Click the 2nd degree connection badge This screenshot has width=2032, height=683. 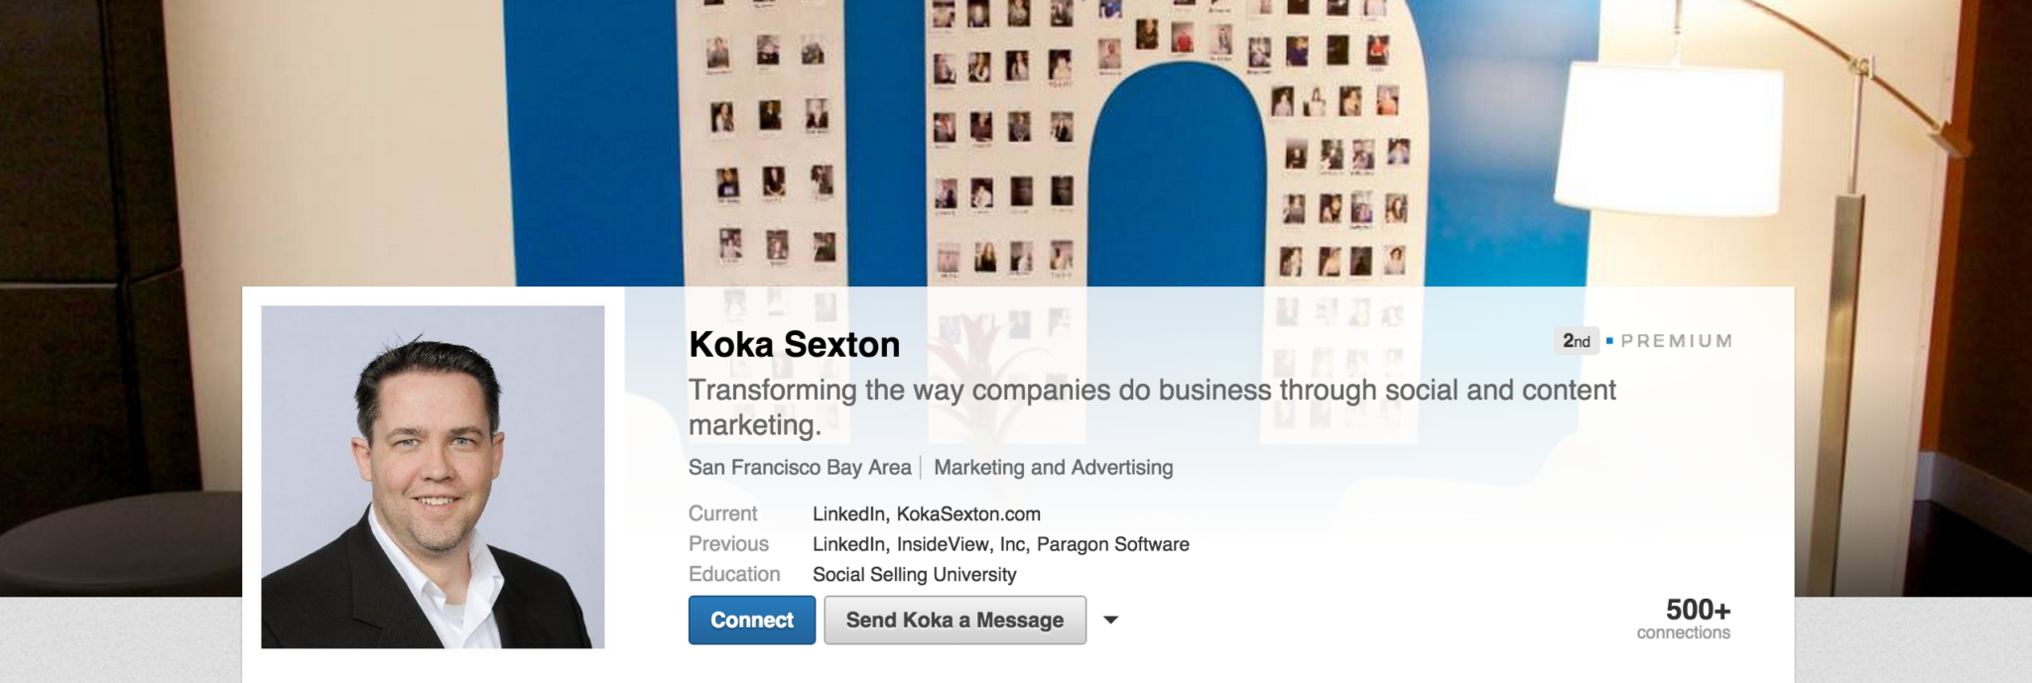(1578, 341)
